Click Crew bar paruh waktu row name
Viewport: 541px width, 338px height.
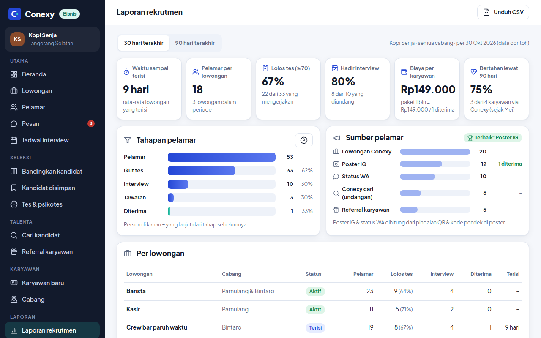point(157,327)
